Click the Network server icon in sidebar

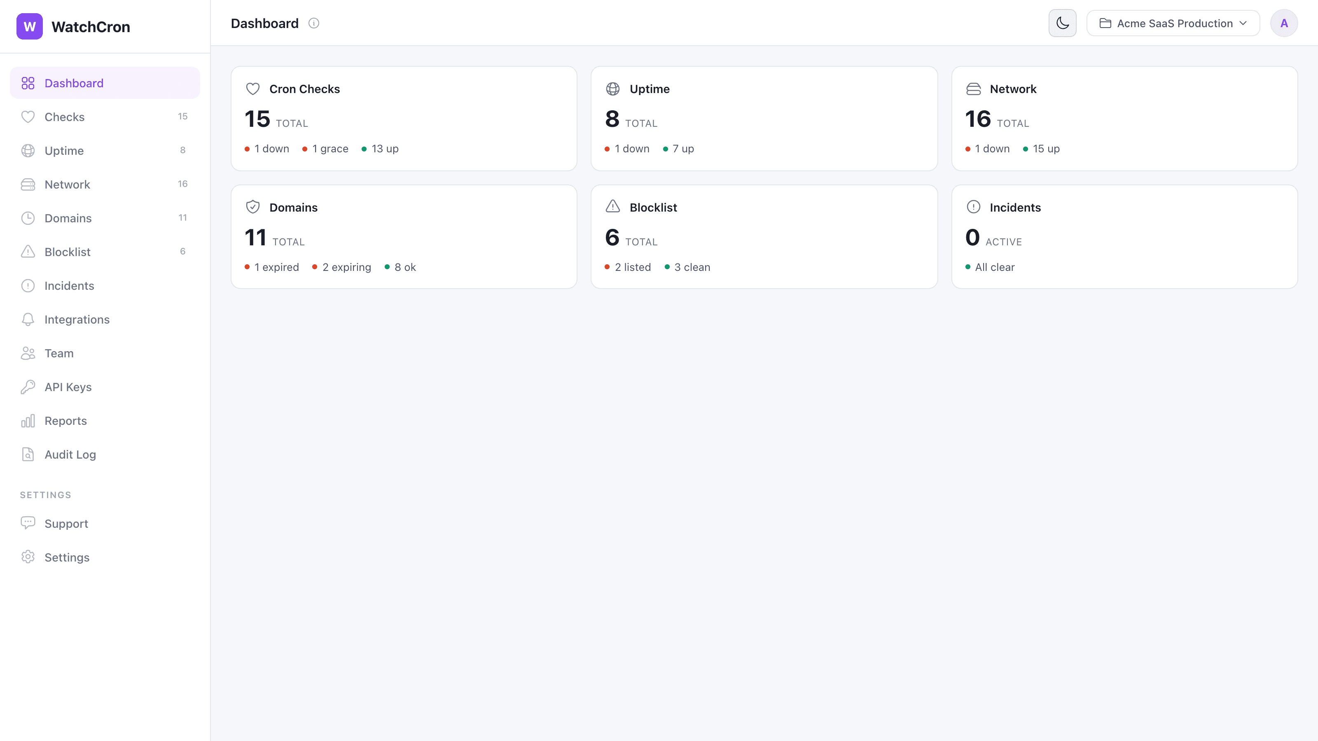(x=28, y=184)
